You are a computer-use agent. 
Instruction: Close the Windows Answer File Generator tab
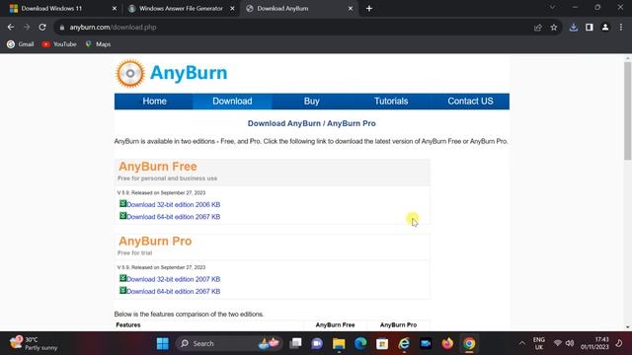pyautogui.click(x=233, y=9)
